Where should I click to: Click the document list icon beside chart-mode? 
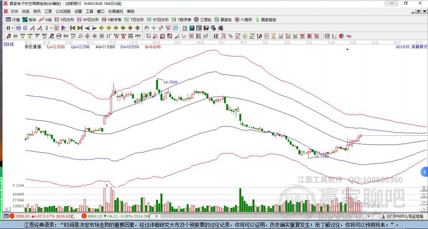[25, 28]
